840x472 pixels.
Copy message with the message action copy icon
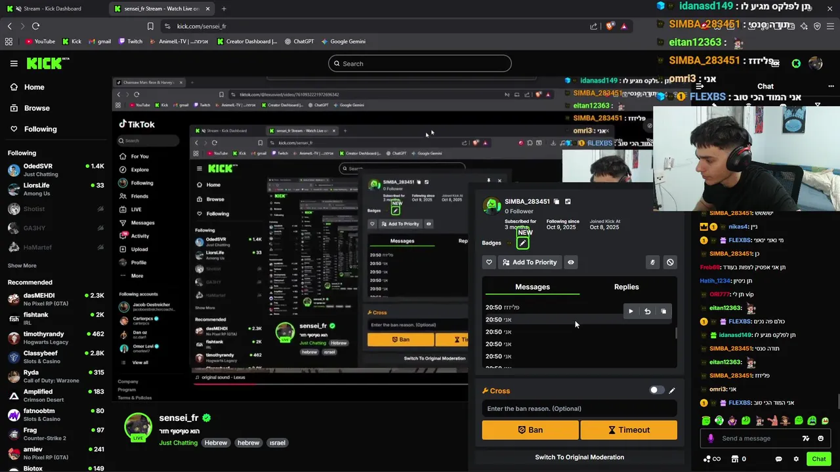tap(663, 311)
